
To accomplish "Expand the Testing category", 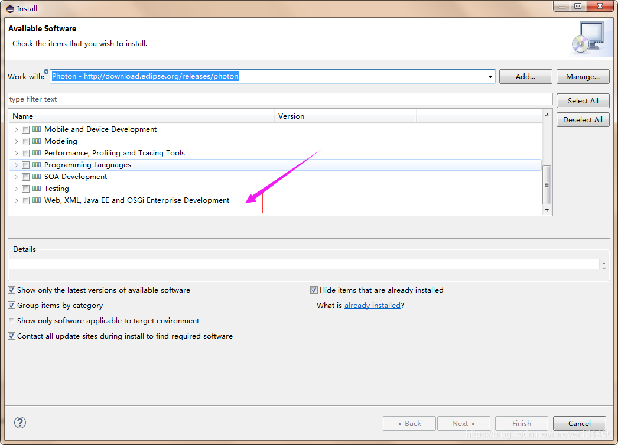I will [16, 189].
